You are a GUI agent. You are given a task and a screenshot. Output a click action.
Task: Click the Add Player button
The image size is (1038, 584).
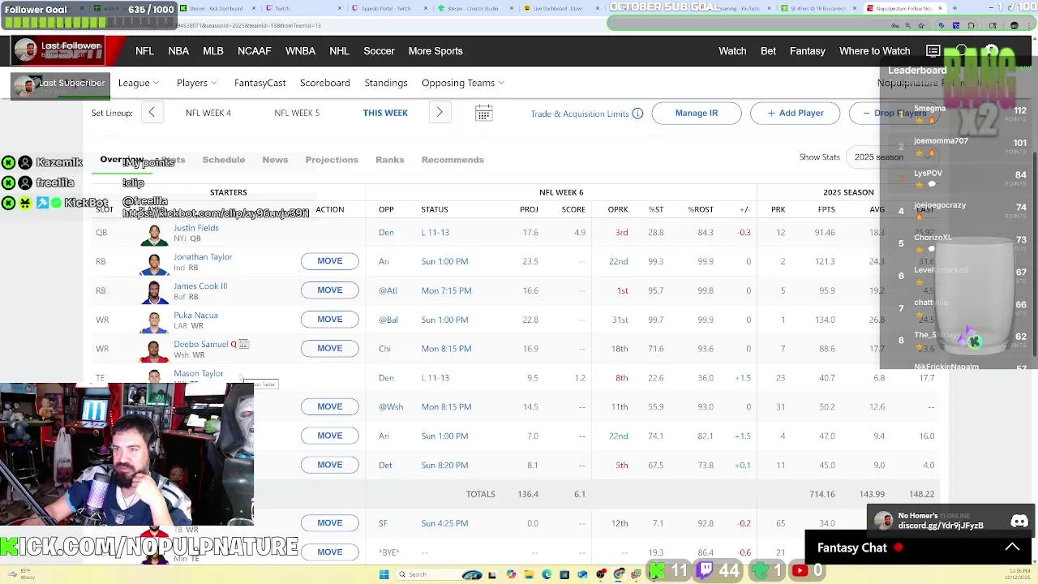click(796, 113)
